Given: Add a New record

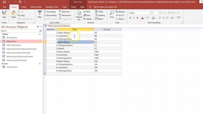Looking at the screenshot, I should [x=87, y=12].
